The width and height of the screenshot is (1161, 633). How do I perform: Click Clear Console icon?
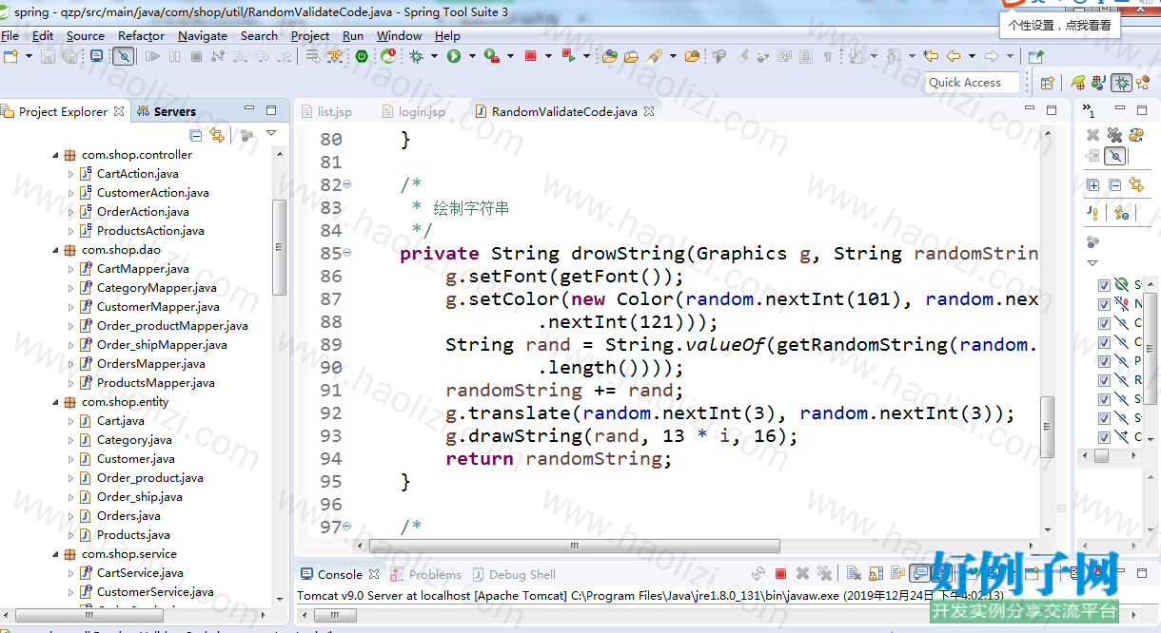click(x=854, y=574)
